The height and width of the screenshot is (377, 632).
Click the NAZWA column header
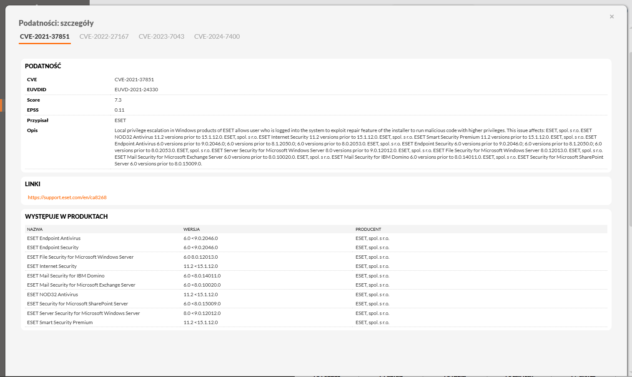pyautogui.click(x=35, y=229)
